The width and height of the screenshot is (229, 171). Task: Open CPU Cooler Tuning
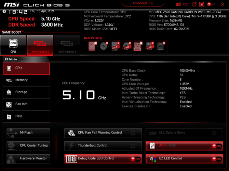coord(28,146)
